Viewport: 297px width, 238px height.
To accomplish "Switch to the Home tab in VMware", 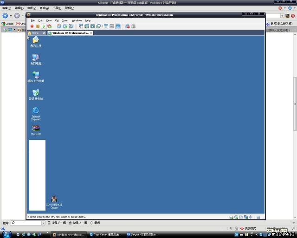I will 35,33.
